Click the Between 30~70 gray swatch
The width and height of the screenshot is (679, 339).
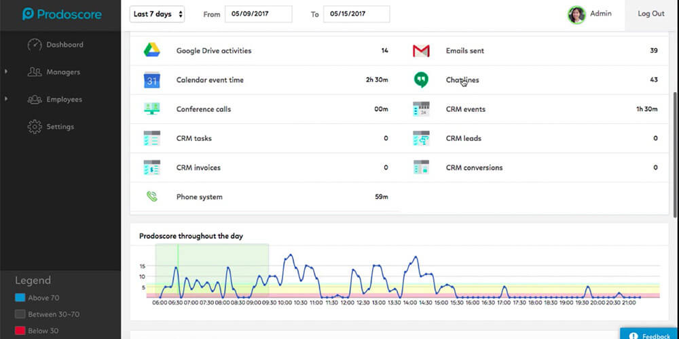(x=20, y=315)
